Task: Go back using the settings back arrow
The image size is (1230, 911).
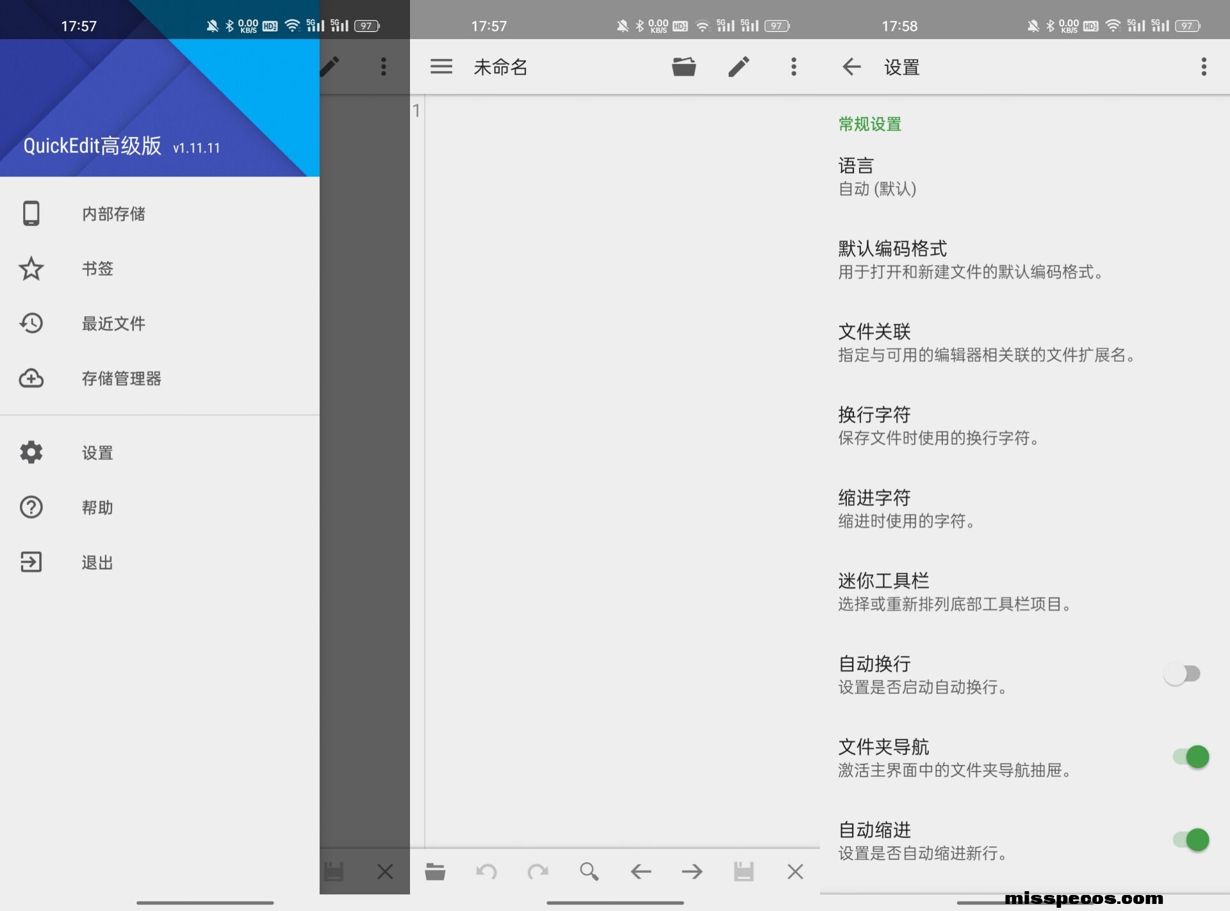Action: 851,67
